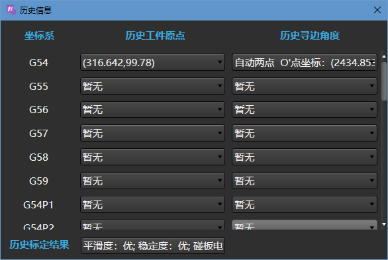Close the 历史信息 window
Image resolution: width=388 pixels, height=260 pixels.
point(377,10)
